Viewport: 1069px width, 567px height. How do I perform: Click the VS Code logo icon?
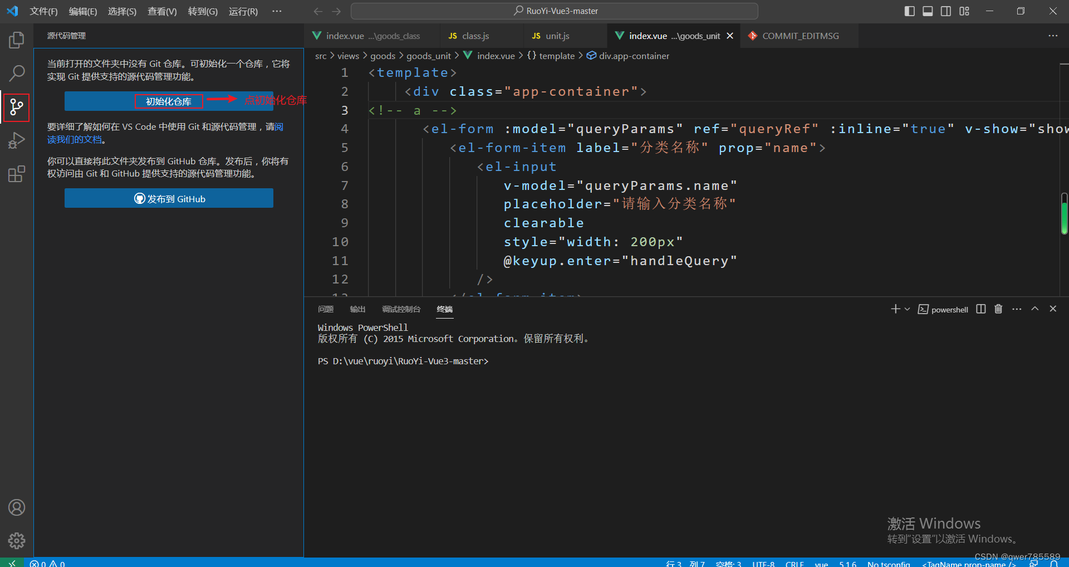tap(12, 11)
